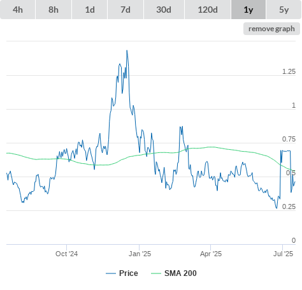Toggle the SMA 200 legend label
The width and height of the screenshot is (302, 290).
click(180, 273)
